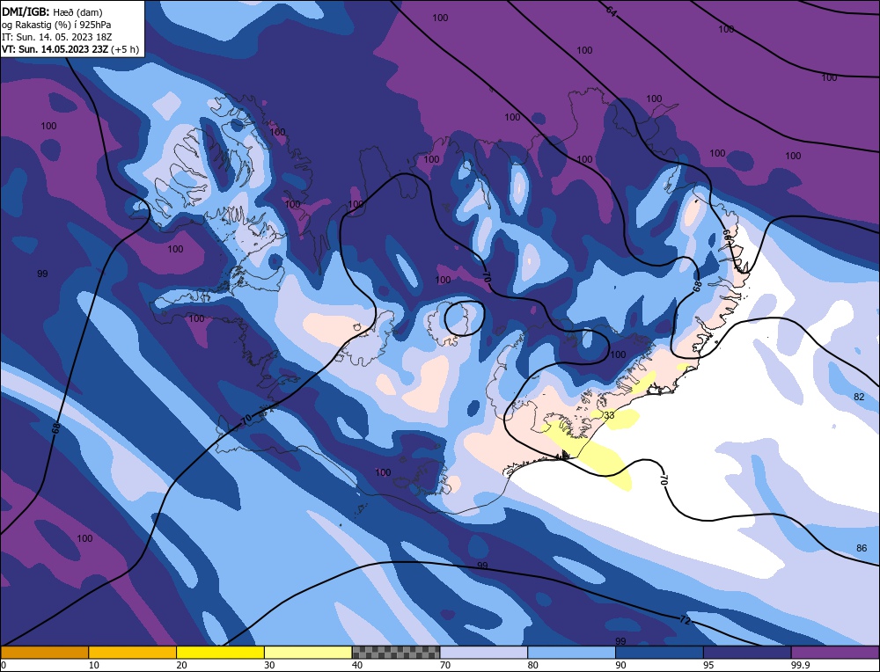The height and width of the screenshot is (672, 880).
Task: Click the dark orange 0–10 legend swatch
Action: point(44,652)
